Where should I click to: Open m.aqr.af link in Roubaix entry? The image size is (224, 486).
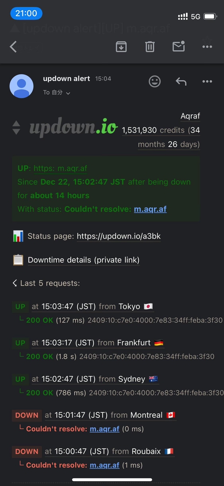tap(104, 465)
